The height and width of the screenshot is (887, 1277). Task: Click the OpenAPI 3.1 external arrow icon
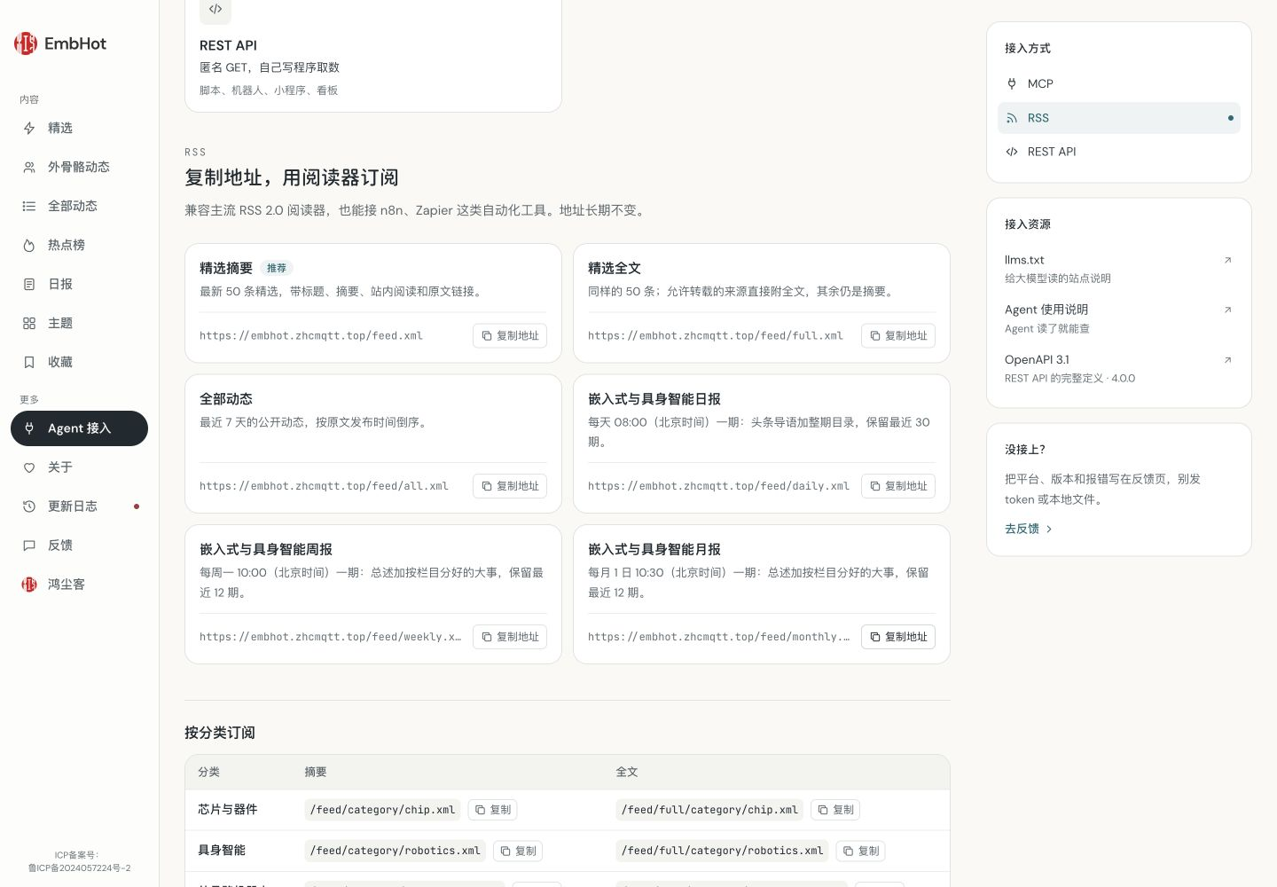(1227, 360)
